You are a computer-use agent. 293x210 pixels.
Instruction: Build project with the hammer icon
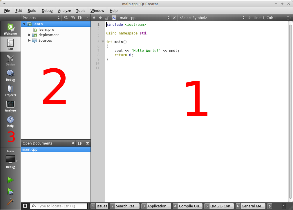click(10, 202)
